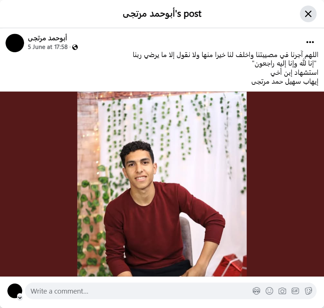Click the post dialog title heading
The image size is (324, 308).
coord(162,14)
